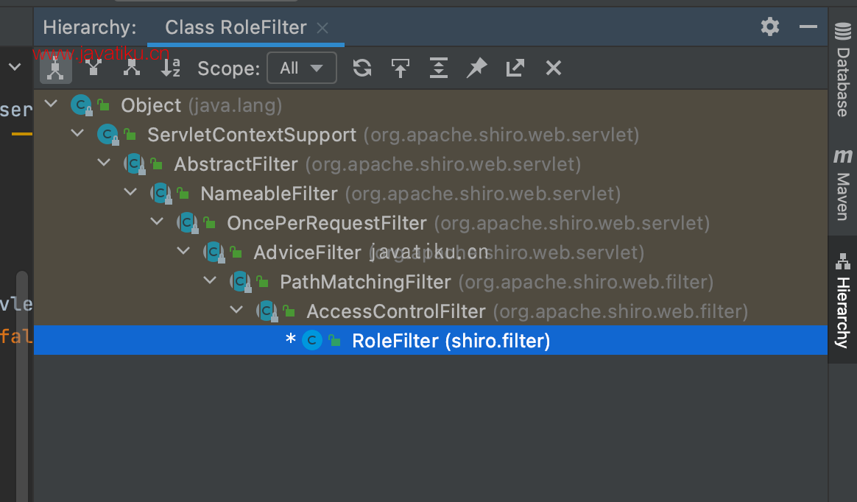Select PathMatchingFilter in the hierarchy tree

point(365,282)
